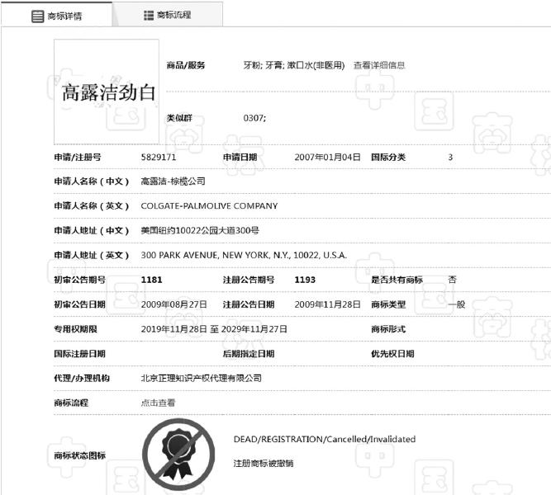Viewport: 551px width, 495px height.
Task: Open the 商标详情 tab
Action: (x=56, y=16)
